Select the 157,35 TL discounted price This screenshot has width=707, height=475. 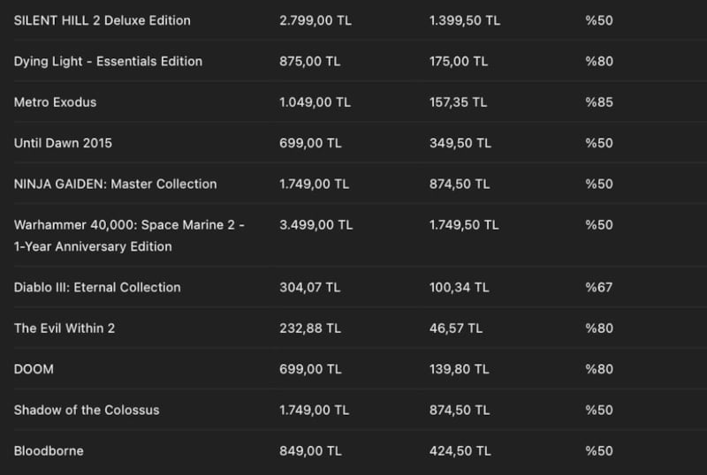pyautogui.click(x=458, y=102)
